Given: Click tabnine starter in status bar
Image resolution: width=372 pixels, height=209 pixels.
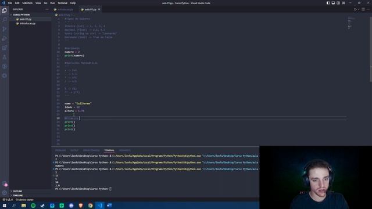Looking at the screenshot, I should point(24,200).
